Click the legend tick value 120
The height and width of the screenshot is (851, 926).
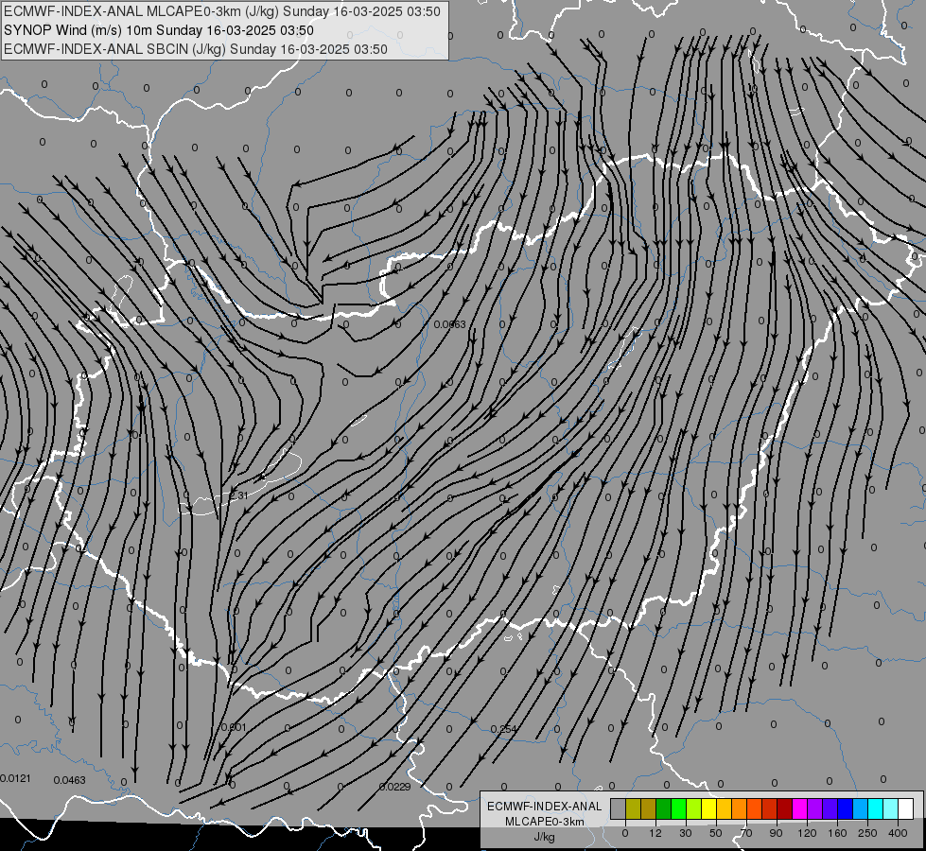click(807, 833)
